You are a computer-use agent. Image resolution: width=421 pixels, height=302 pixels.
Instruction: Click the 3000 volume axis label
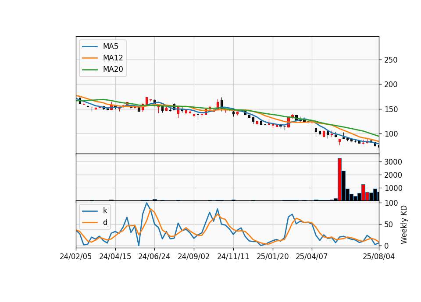(393, 162)
